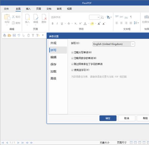Select the Text tool (T) in quick toolbar
The image size is (149, 145).
pos(33,35)
